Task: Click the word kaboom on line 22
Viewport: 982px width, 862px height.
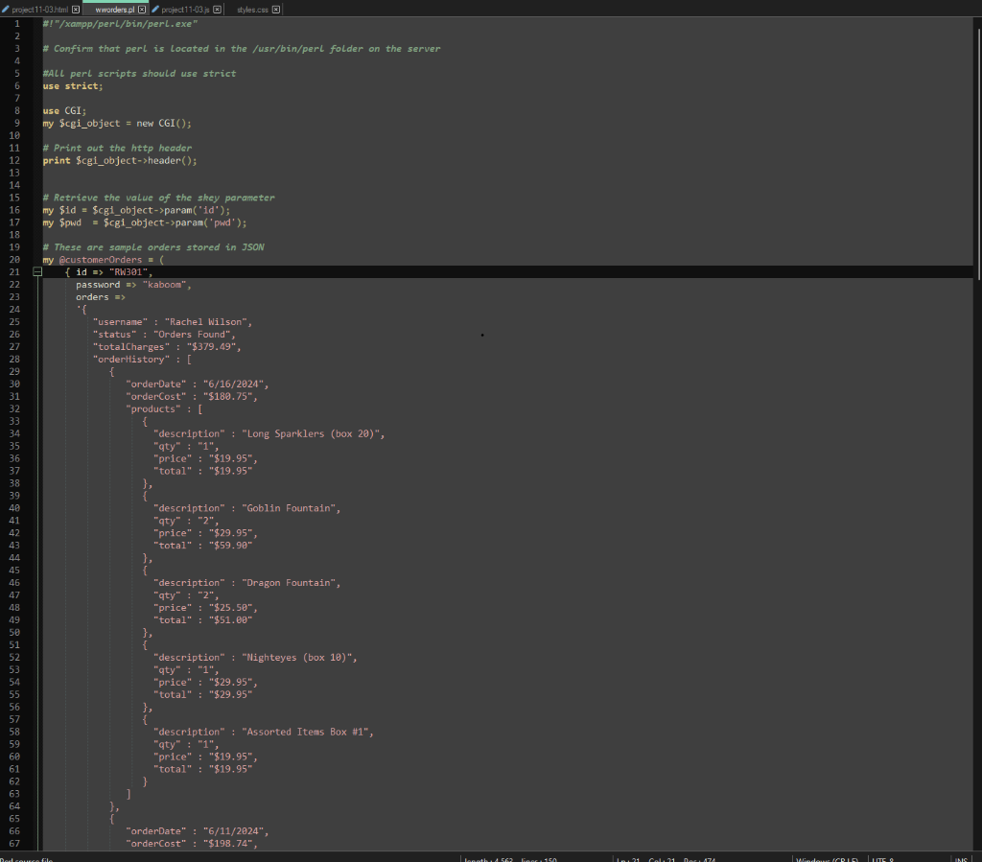Action: pos(165,284)
